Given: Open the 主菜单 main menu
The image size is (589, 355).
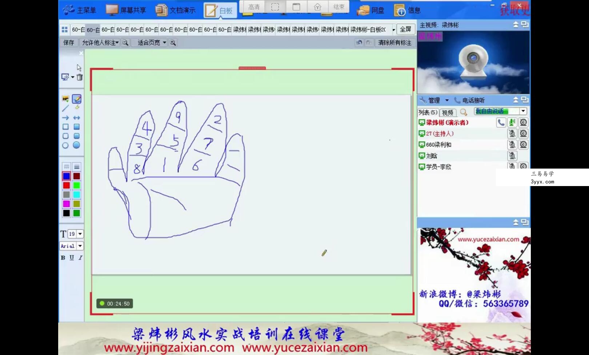Looking at the screenshot, I should tap(79, 10).
